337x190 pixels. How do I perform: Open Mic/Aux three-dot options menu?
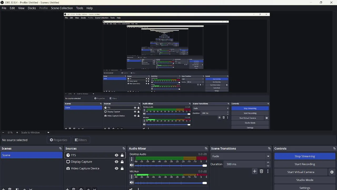[x=132, y=177]
